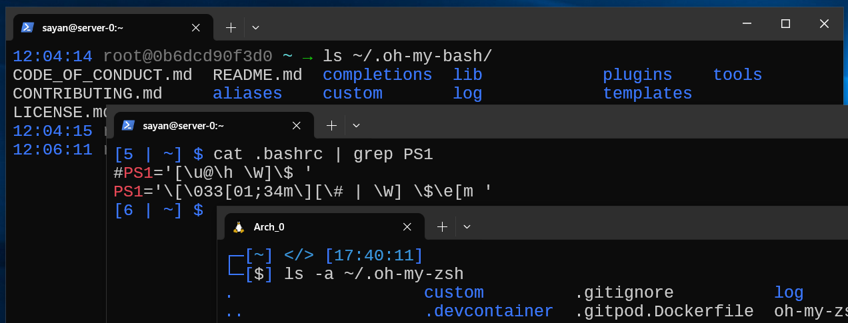Close the sayan@server-0 tab in back window
This screenshot has height=323, width=848.
[x=196, y=27]
